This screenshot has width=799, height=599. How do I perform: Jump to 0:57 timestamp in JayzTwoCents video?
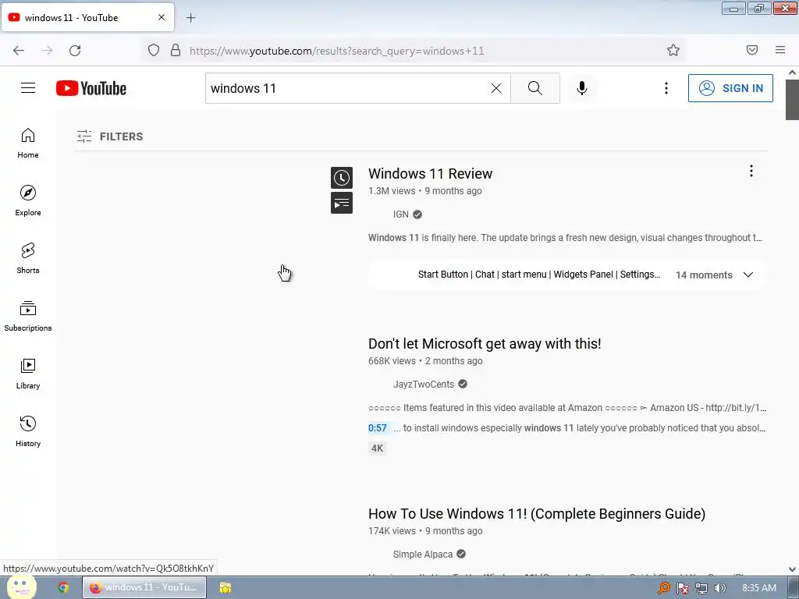pyautogui.click(x=378, y=428)
